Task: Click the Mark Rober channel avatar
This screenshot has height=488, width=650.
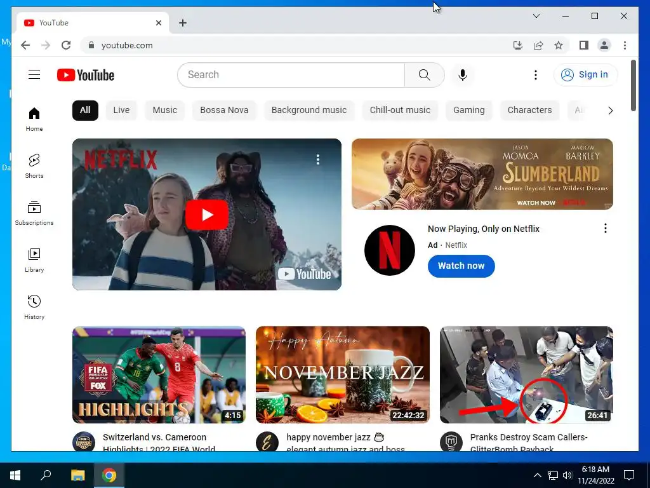Action: [451, 442]
